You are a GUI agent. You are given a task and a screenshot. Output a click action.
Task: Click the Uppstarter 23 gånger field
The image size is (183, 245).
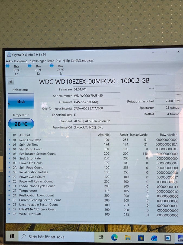pos(169,108)
